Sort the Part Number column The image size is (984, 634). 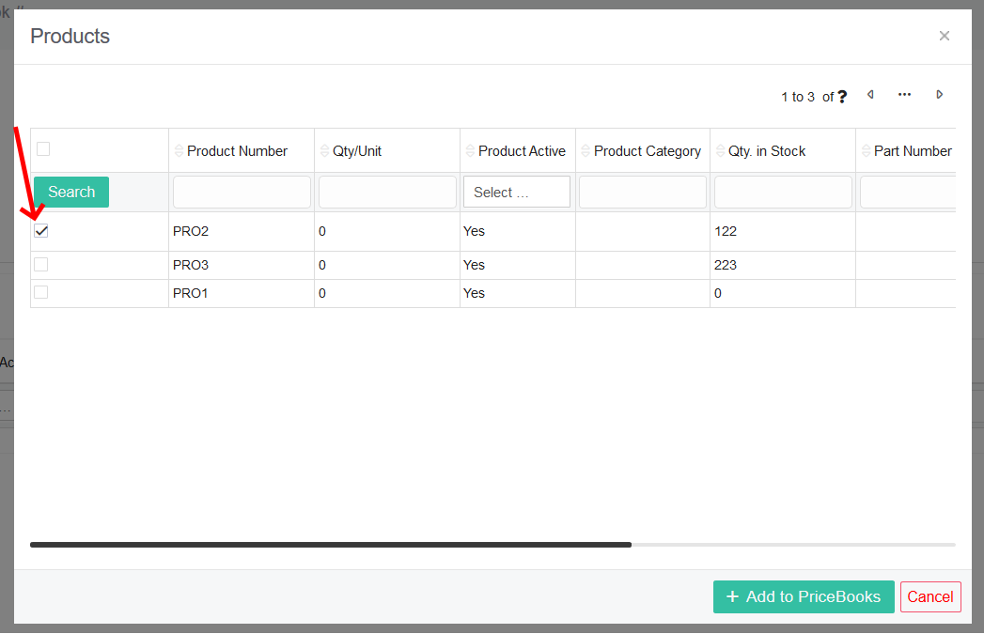tap(867, 150)
